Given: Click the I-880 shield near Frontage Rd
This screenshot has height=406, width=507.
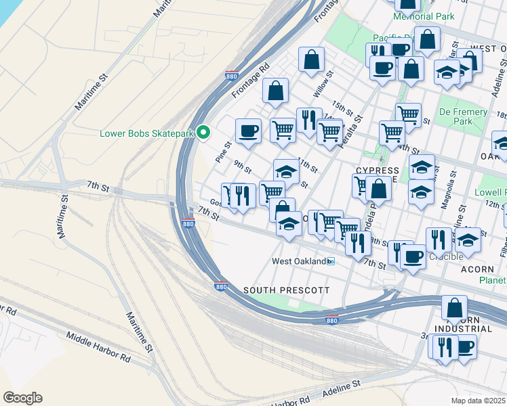Looking at the screenshot, I should click(232, 76).
